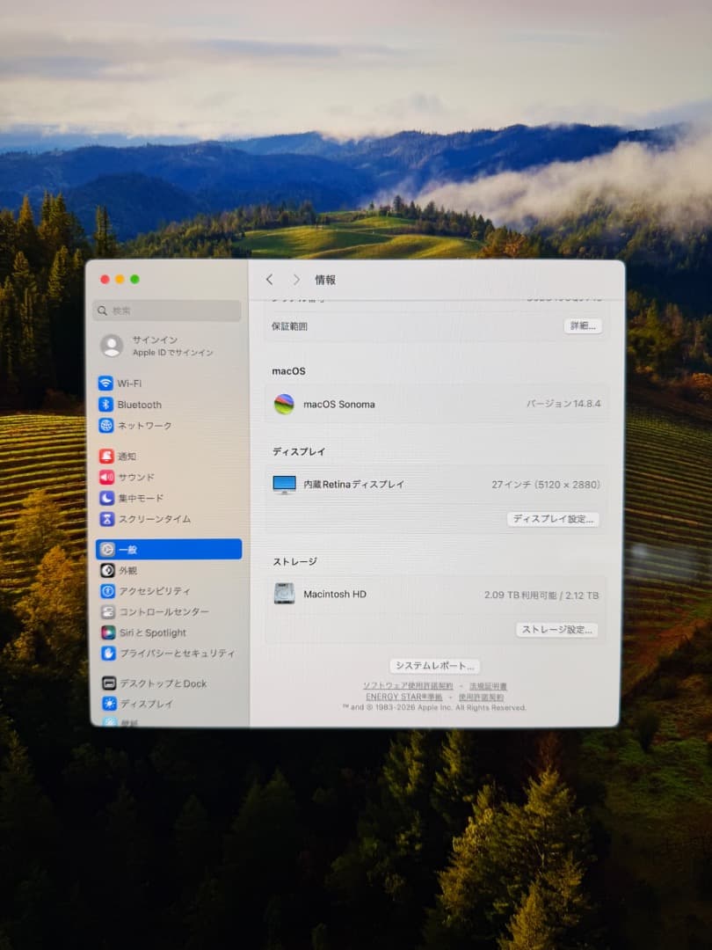Open ディスプレイ設定... button

pos(554,519)
